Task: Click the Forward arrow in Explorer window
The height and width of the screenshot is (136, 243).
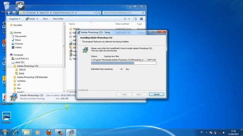Action: 14,12
